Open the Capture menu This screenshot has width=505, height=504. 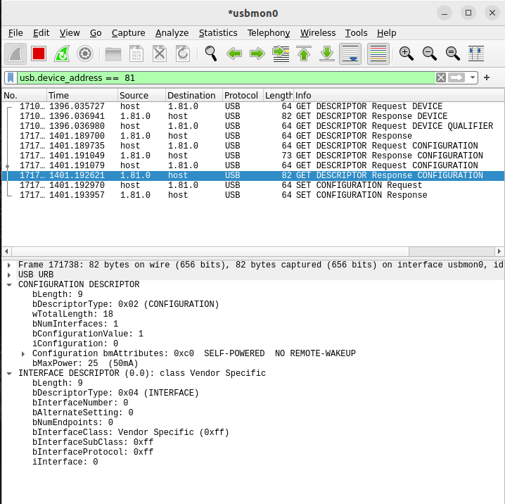(x=128, y=33)
